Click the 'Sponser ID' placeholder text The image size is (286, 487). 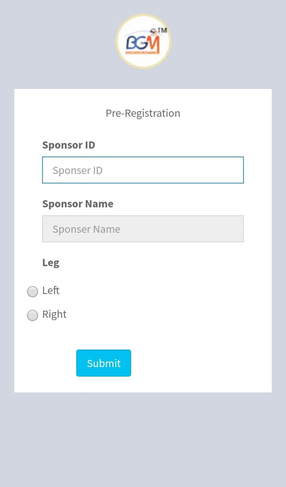point(77,170)
